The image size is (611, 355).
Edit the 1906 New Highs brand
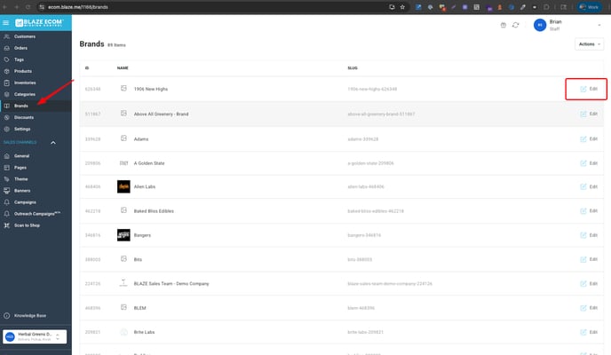[588, 89]
